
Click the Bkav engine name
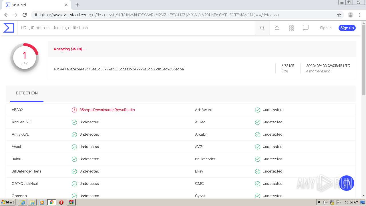pyautogui.click(x=199, y=171)
